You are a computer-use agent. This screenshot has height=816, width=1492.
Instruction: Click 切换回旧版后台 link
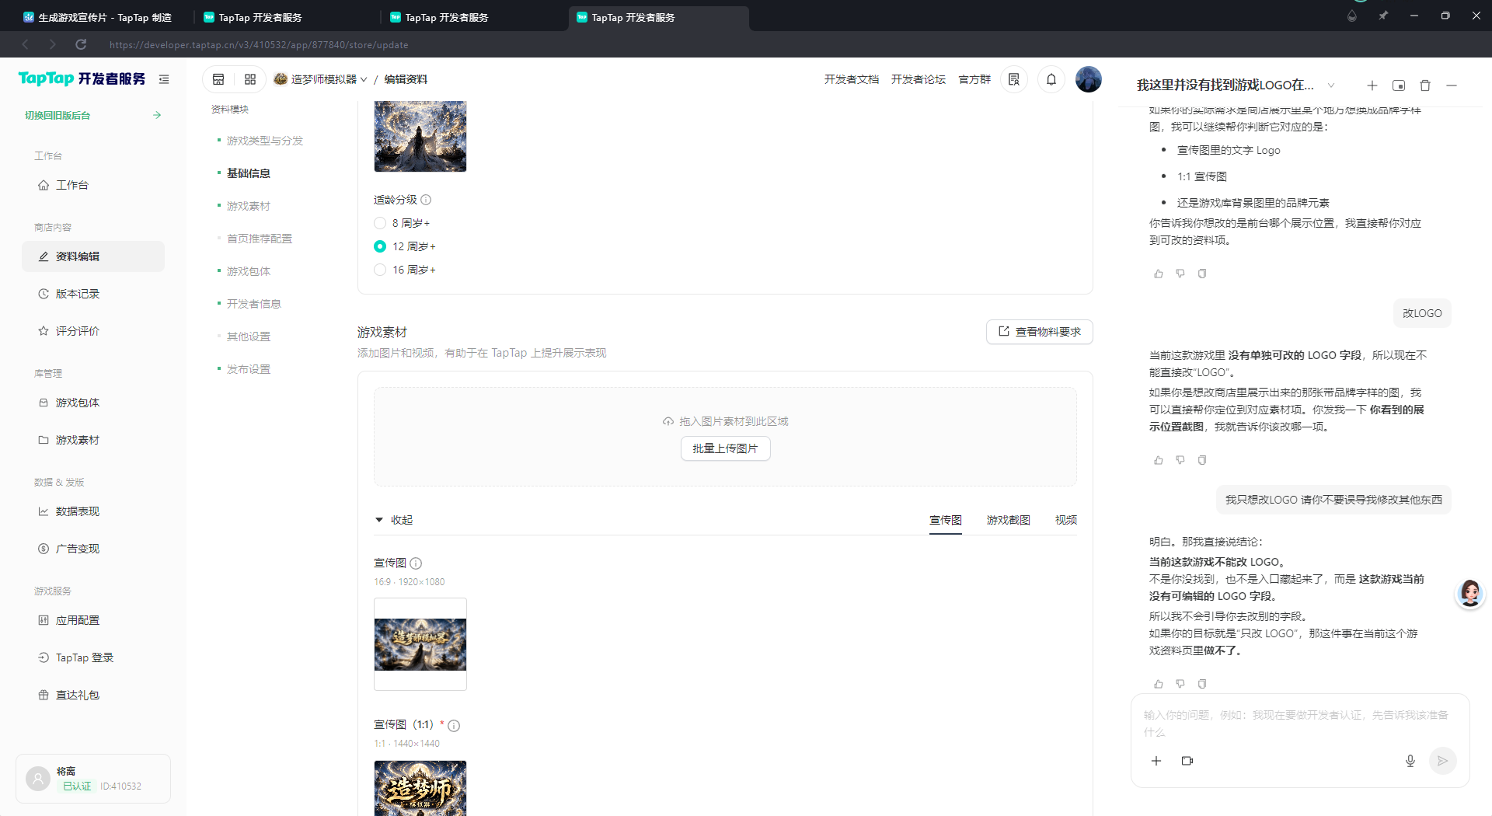coord(93,115)
